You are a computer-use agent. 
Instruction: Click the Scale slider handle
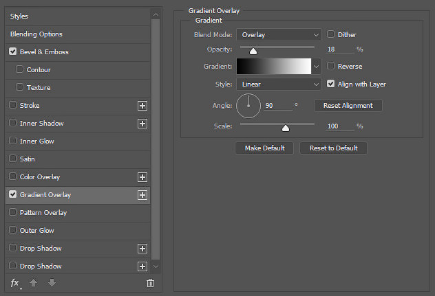coord(286,128)
